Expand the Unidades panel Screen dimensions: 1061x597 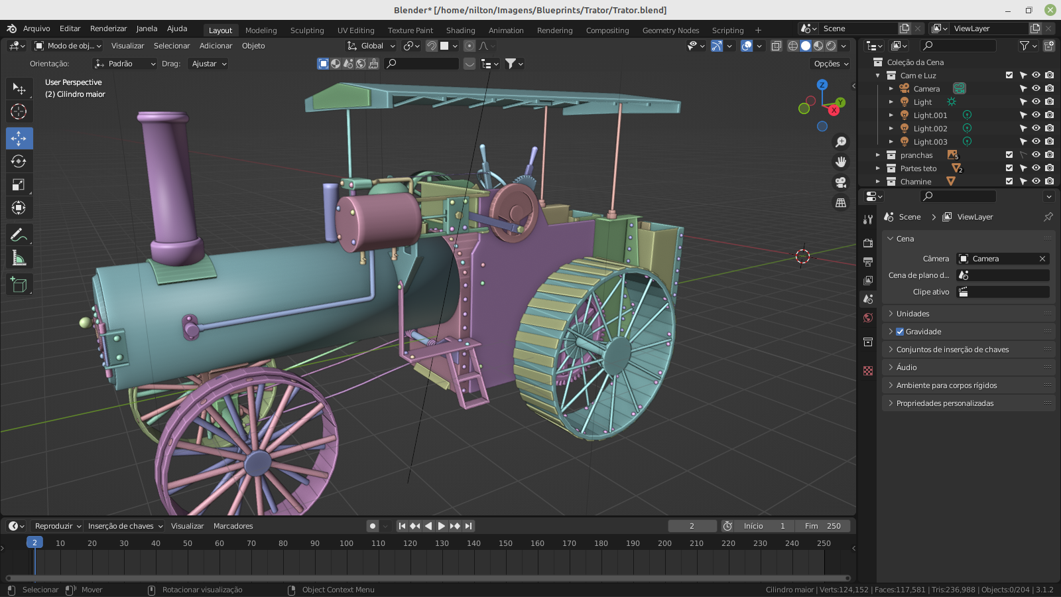click(912, 314)
